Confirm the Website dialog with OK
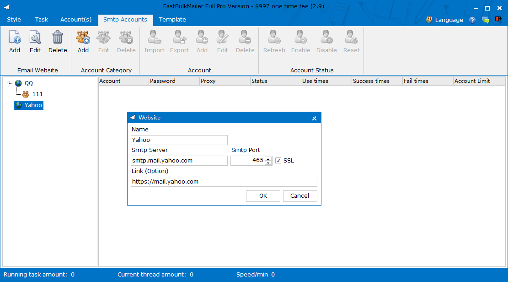 (263, 196)
